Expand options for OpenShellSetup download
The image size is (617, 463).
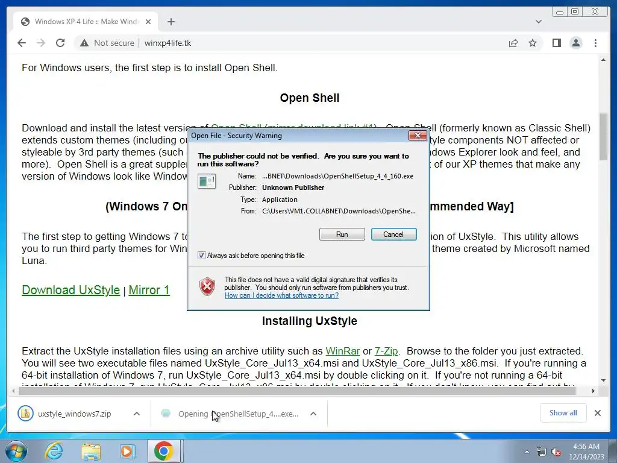pyautogui.click(x=313, y=414)
